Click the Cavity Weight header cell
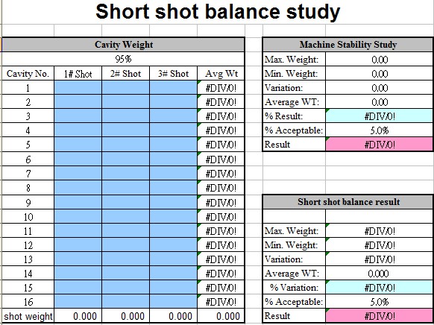The width and height of the screenshot is (434, 325). (x=123, y=45)
